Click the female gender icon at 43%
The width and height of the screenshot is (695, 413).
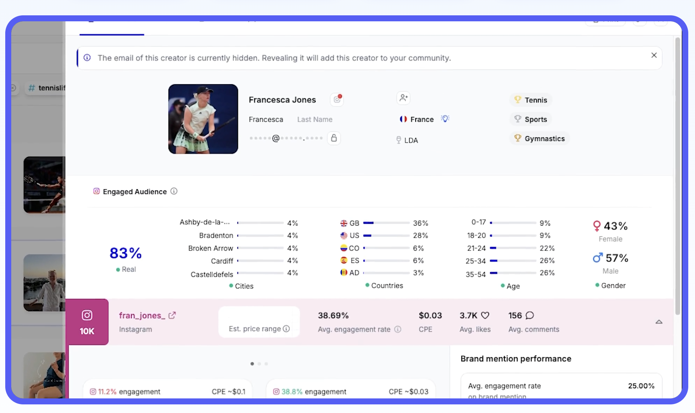[x=597, y=226]
